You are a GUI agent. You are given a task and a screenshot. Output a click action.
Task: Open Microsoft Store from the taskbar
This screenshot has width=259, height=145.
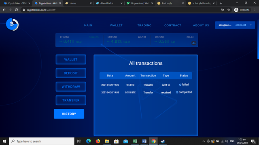click(116, 141)
